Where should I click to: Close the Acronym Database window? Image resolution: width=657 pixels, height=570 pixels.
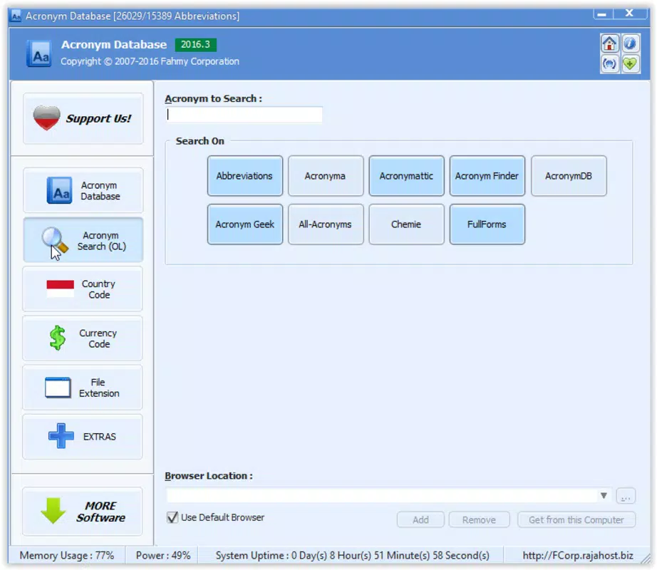(629, 14)
